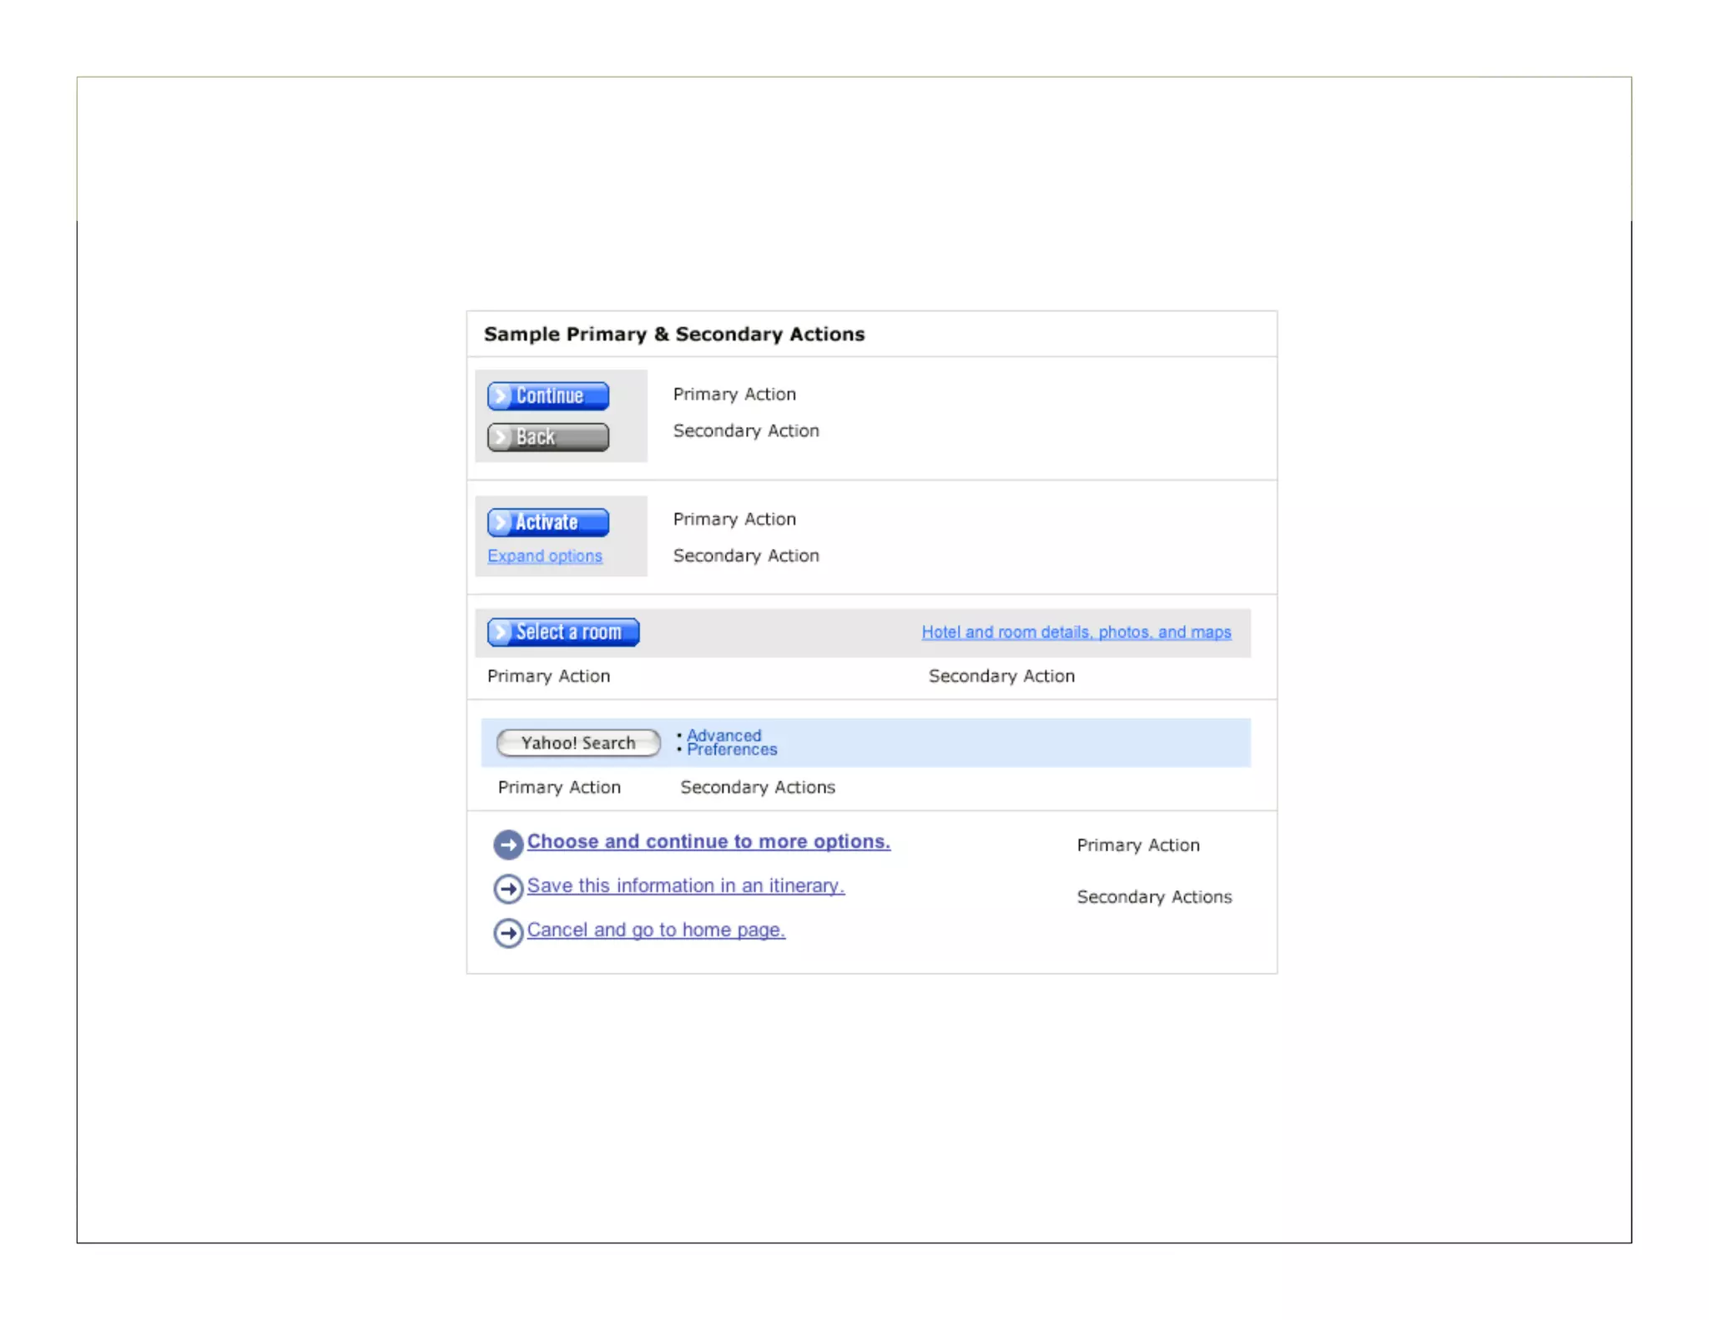Click Cancel and go to home page link
Image resolution: width=1709 pixels, height=1320 pixels.
click(x=656, y=930)
